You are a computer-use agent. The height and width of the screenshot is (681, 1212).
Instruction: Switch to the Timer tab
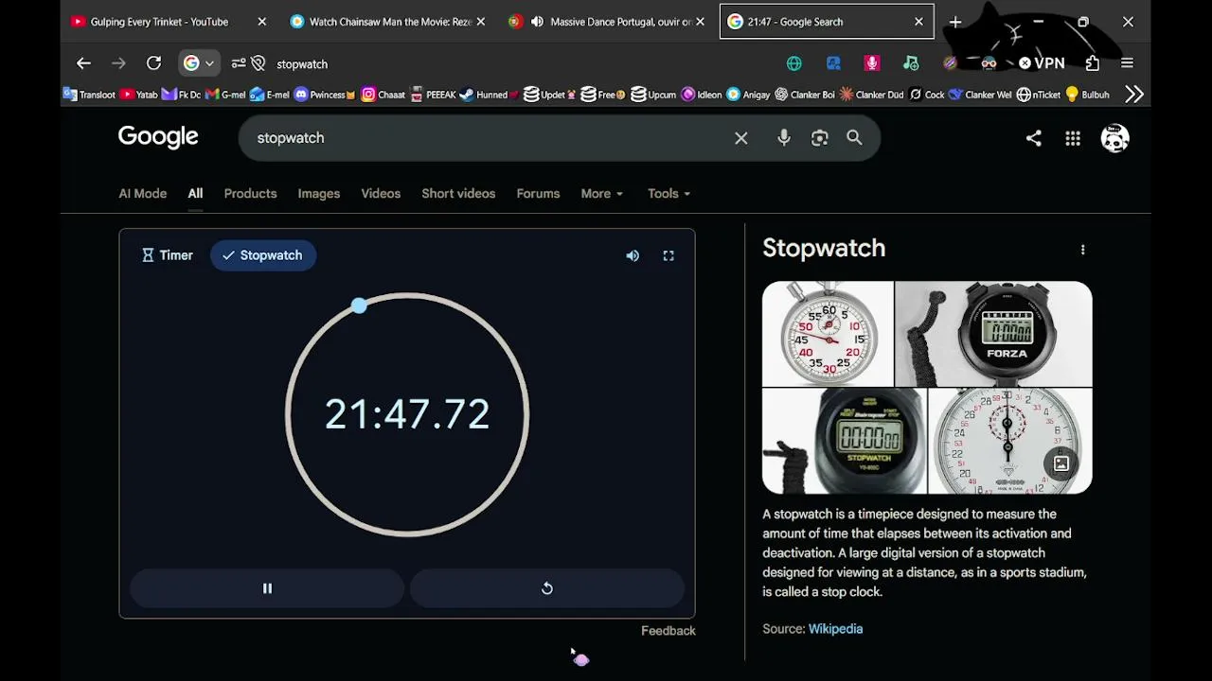(x=168, y=255)
